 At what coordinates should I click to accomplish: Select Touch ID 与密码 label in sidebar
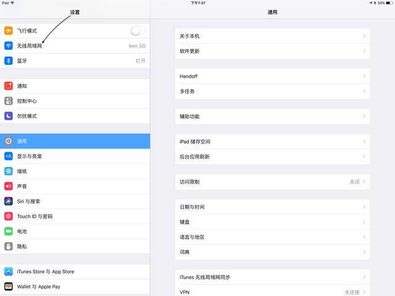pos(35,216)
